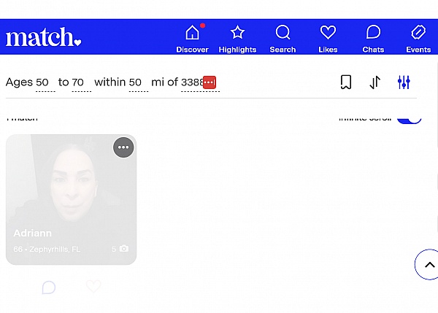Click the bookmark saved-search icon
The height and width of the screenshot is (313, 438).
(346, 82)
